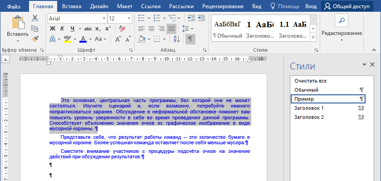Select Обычный style in ribbon gallery
This screenshot has width=381, height=181.
(228, 28)
